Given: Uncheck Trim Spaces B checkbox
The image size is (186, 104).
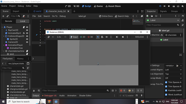Looking at the screenshot, I should click(x=166, y=87).
